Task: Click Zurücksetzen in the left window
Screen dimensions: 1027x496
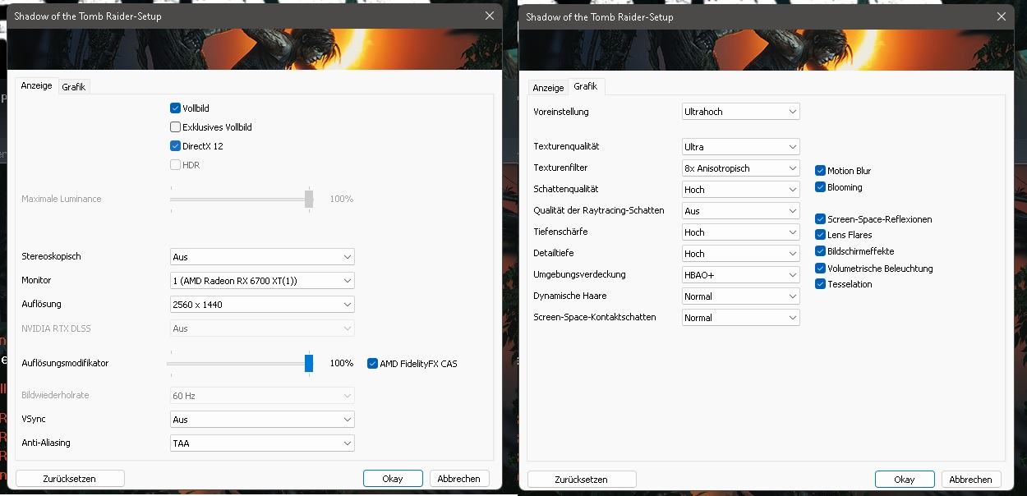Action: pos(71,479)
